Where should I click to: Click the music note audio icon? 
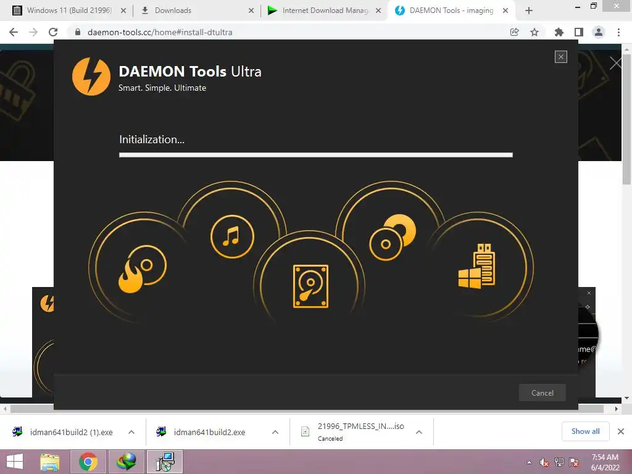point(232,236)
